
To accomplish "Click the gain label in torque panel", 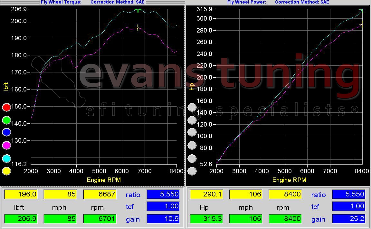I will point(133,219).
